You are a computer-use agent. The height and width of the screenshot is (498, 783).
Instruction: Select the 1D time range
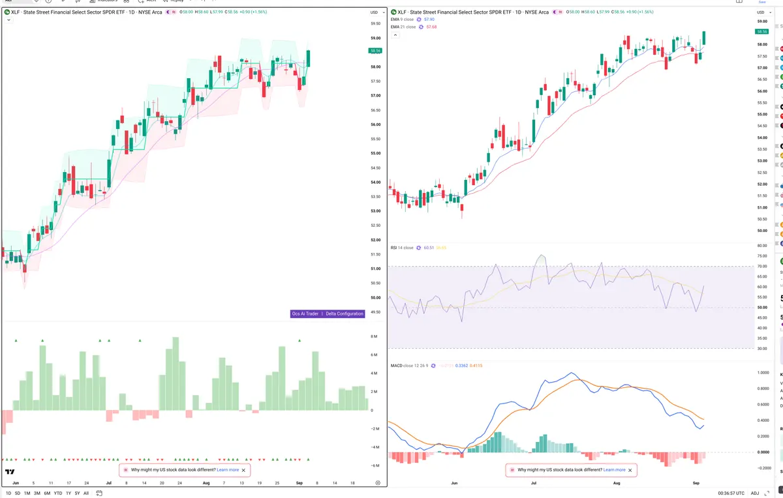pyautogui.click(x=8, y=493)
